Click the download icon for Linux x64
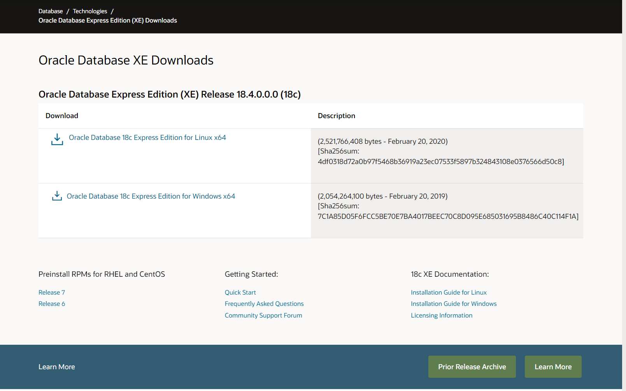The image size is (626, 391). click(x=57, y=139)
